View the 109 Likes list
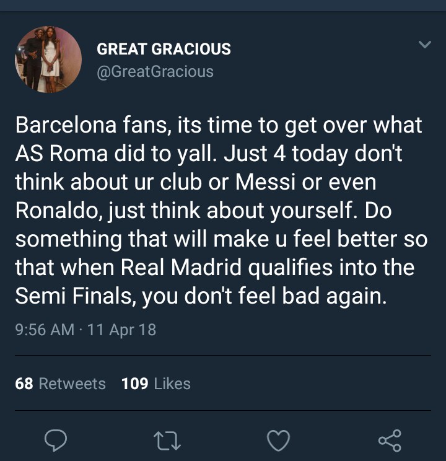The image size is (446, 461). [x=156, y=384]
